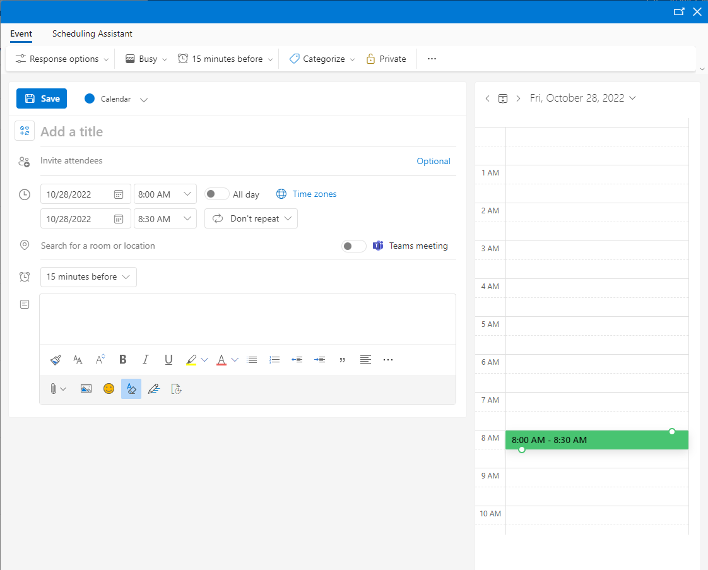Open the Time zones link
This screenshot has width=708, height=570.
coord(314,194)
